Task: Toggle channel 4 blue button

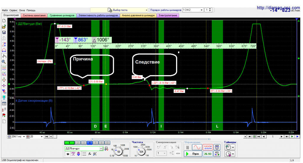Action: pos(89,143)
